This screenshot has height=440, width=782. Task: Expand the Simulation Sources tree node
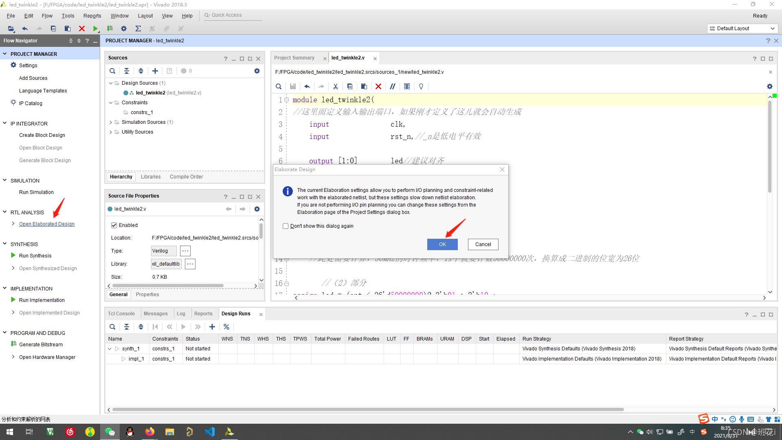tap(110, 122)
